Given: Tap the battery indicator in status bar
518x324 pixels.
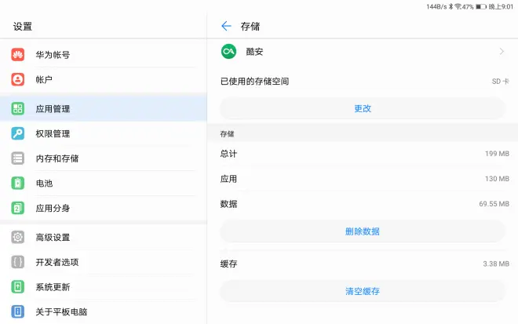Looking at the screenshot, I should pyautogui.click(x=481, y=6).
